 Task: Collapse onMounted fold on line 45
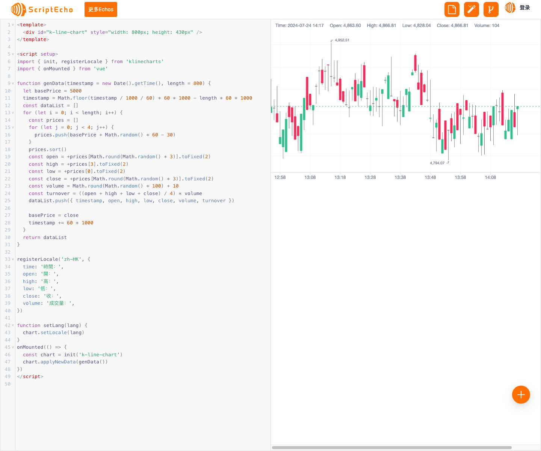pos(13,347)
